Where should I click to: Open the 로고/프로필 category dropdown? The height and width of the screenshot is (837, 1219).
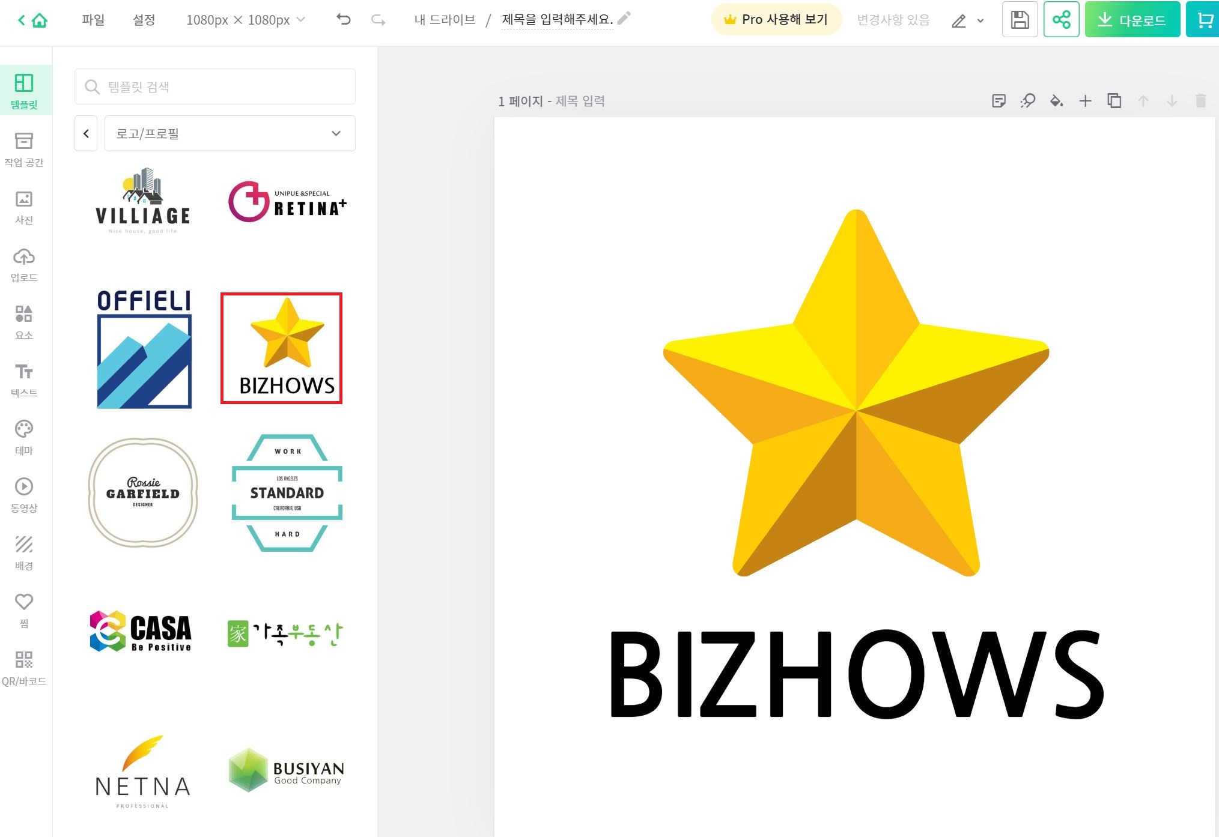tap(230, 133)
